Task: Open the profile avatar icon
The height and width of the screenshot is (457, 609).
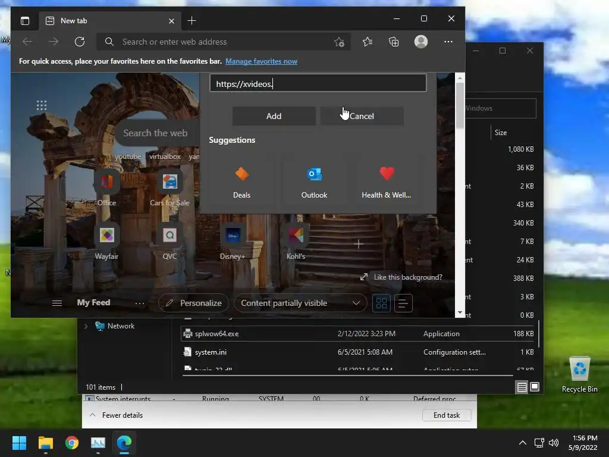Action: (x=421, y=42)
